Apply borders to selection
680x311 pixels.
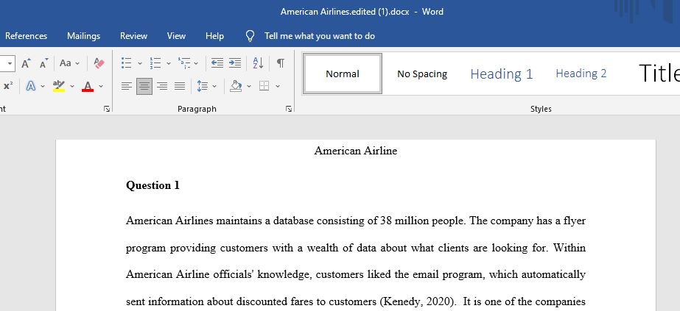point(264,86)
